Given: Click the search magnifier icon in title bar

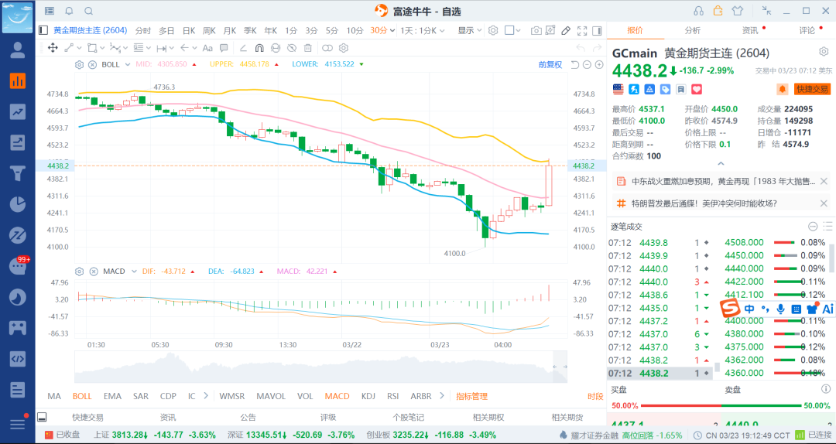Looking at the screenshot, I should click(x=89, y=11).
